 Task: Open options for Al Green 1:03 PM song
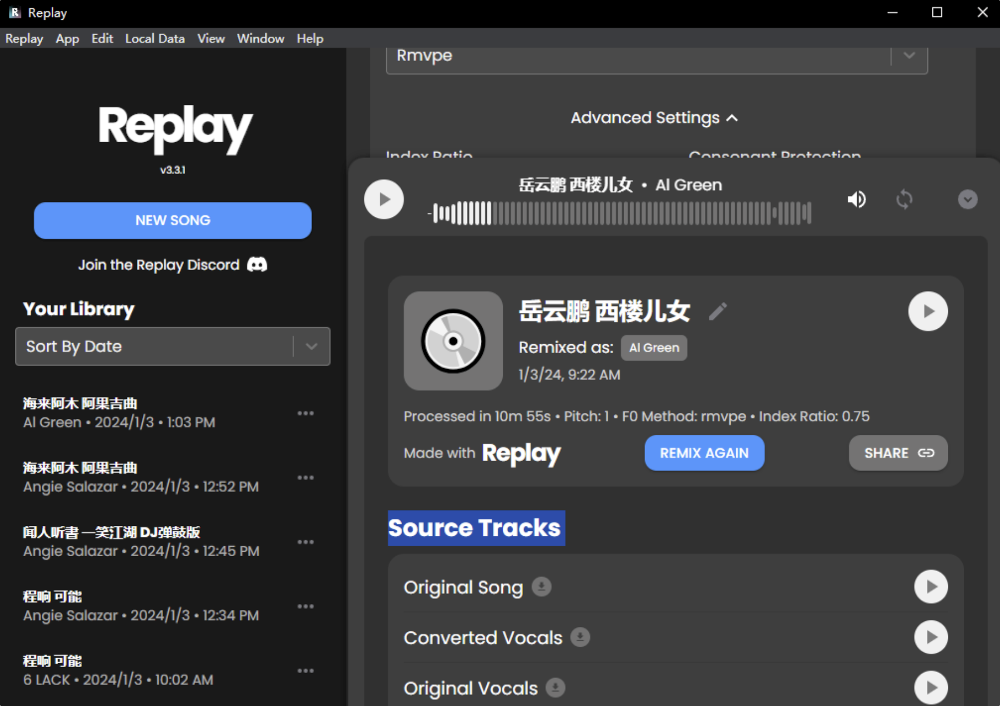pos(305,413)
